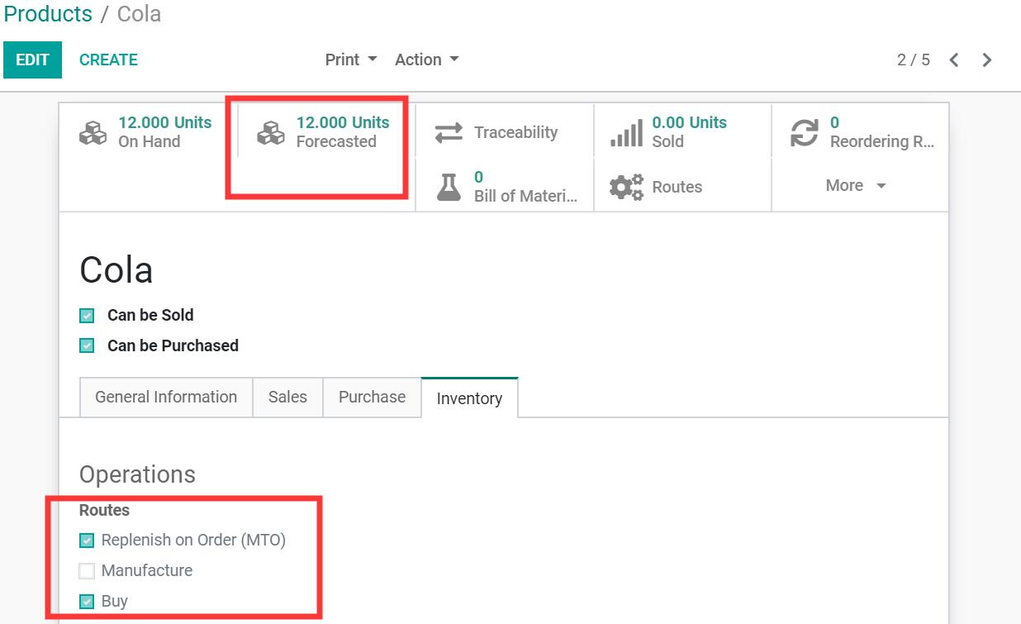Click the Sold bar chart icon
Image resolution: width=1021 pixels, height=624 pixels.
(626, 132)
